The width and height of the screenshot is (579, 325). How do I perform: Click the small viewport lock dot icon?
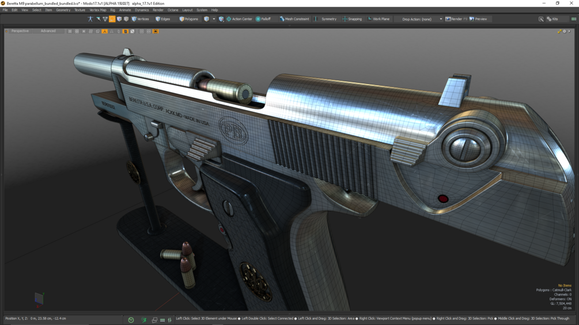click(7, 31)
